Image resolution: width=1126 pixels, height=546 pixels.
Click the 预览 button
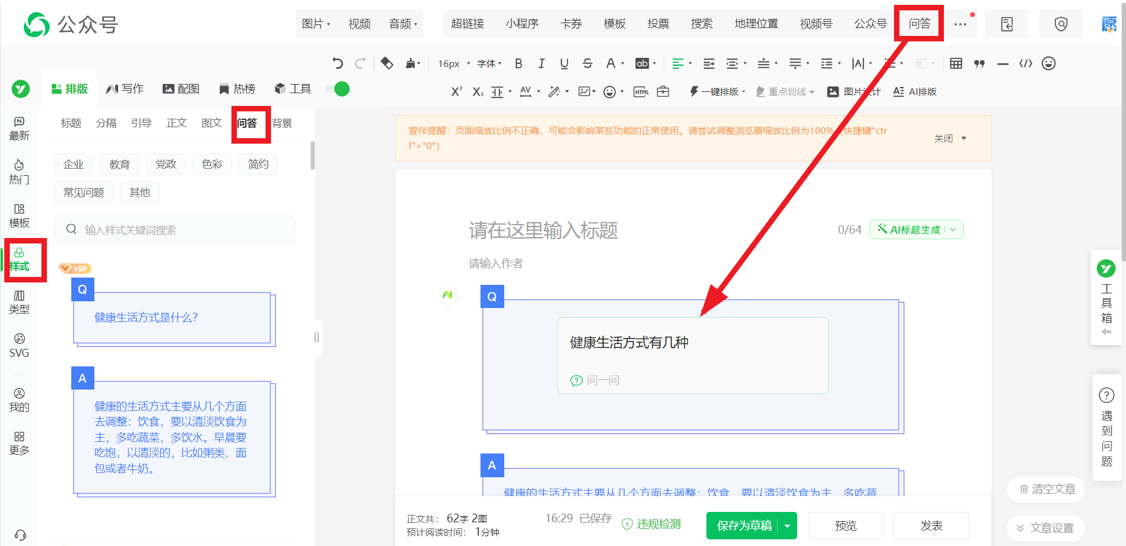click(x=845, y=526)
